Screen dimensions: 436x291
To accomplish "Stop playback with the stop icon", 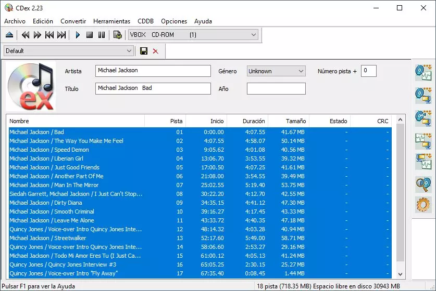I will [x=90, y=35].
